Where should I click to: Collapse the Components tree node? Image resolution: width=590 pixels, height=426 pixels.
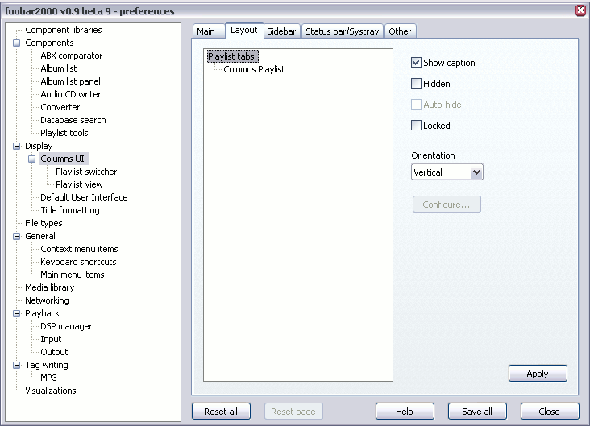(x=16, y=43)
